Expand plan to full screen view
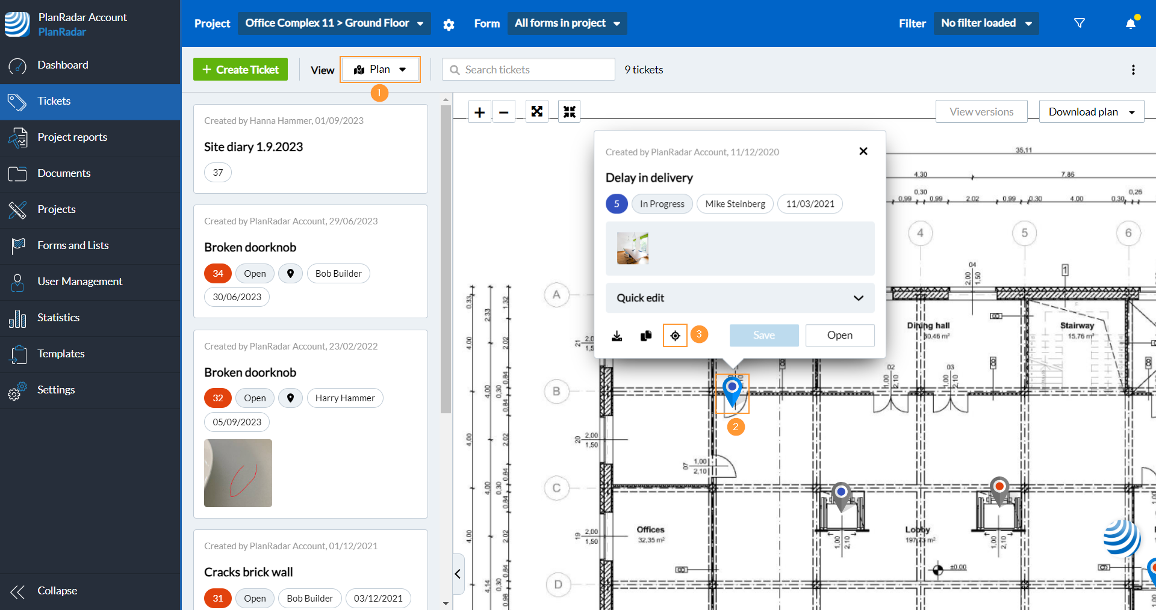The height and width of the screenshot is (610, 1156). click(x=537, y=111)
